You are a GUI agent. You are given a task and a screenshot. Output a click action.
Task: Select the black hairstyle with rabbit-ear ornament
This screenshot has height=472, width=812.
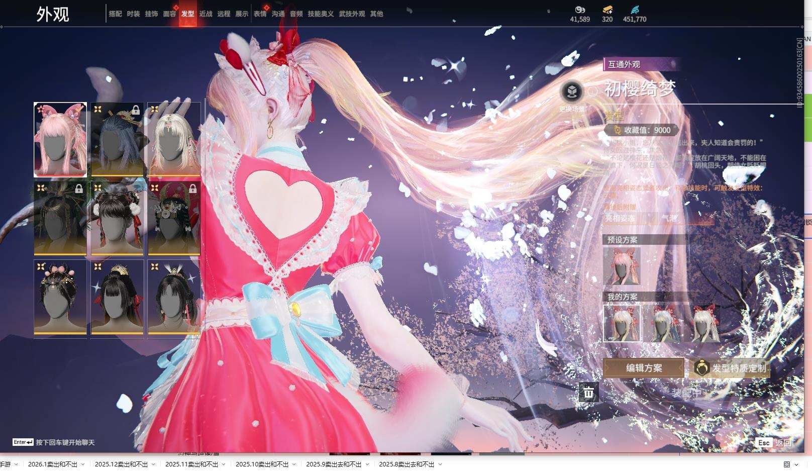[174, 297]
